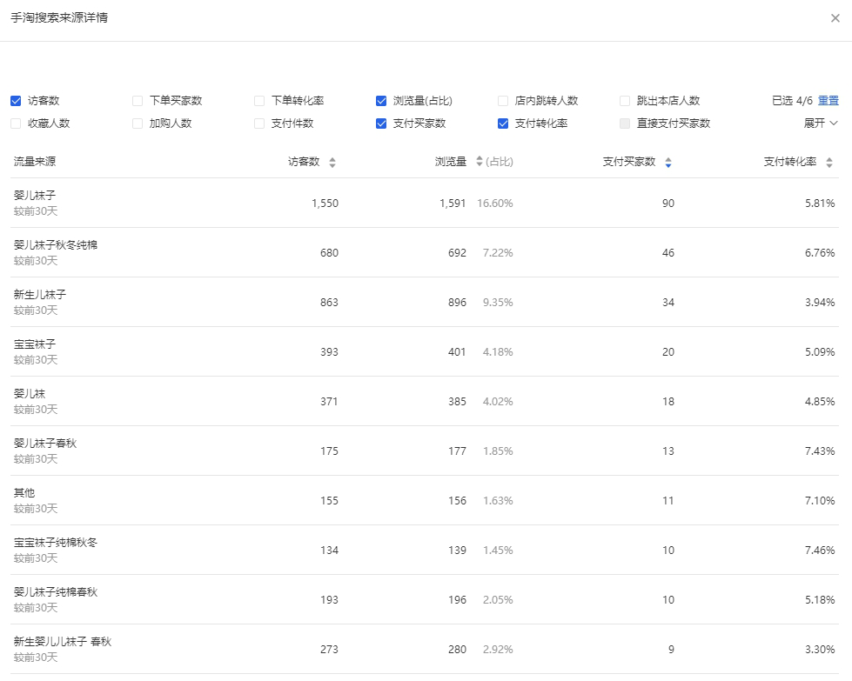Image resolution: width=852 pixels, height=681 pixels.
Task: Sort table by 浏览量 column arrows
Action: (x=479, y=163)
